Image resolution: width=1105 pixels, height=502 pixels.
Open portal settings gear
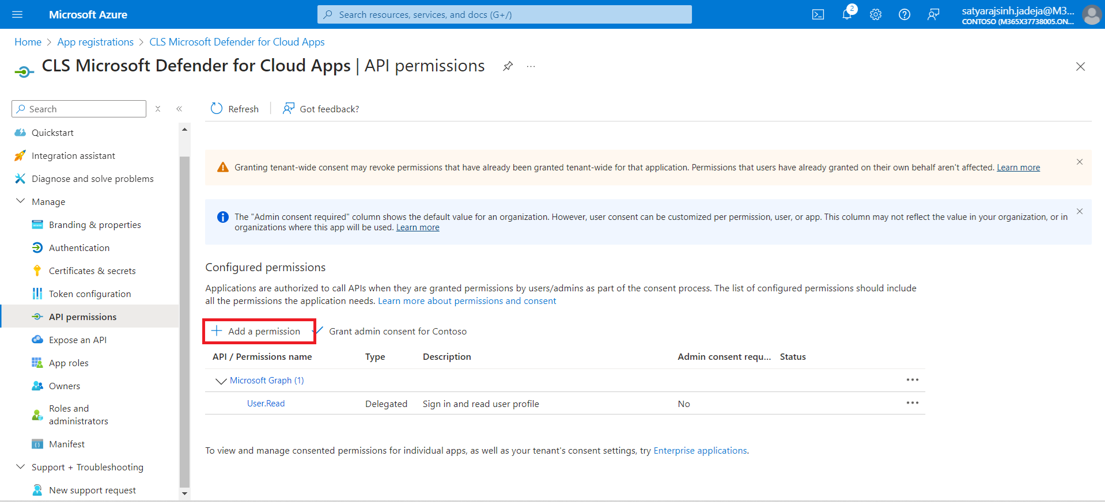pyautogui.click(x=876, y=14)
